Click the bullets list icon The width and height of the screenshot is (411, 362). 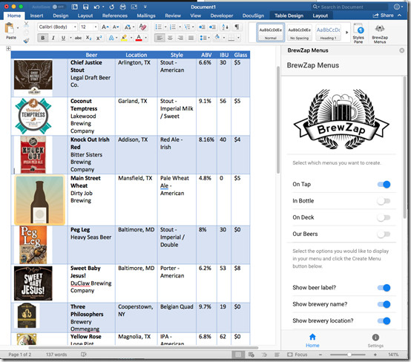(158, 27)
